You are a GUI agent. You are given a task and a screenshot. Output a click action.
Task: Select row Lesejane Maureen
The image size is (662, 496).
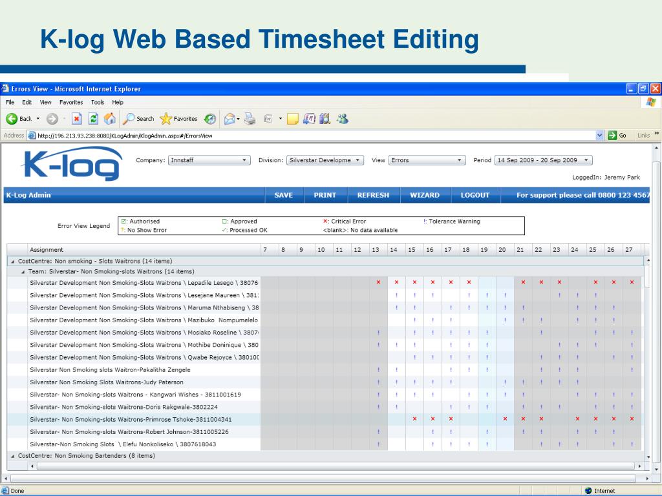[x=324, y=295]
